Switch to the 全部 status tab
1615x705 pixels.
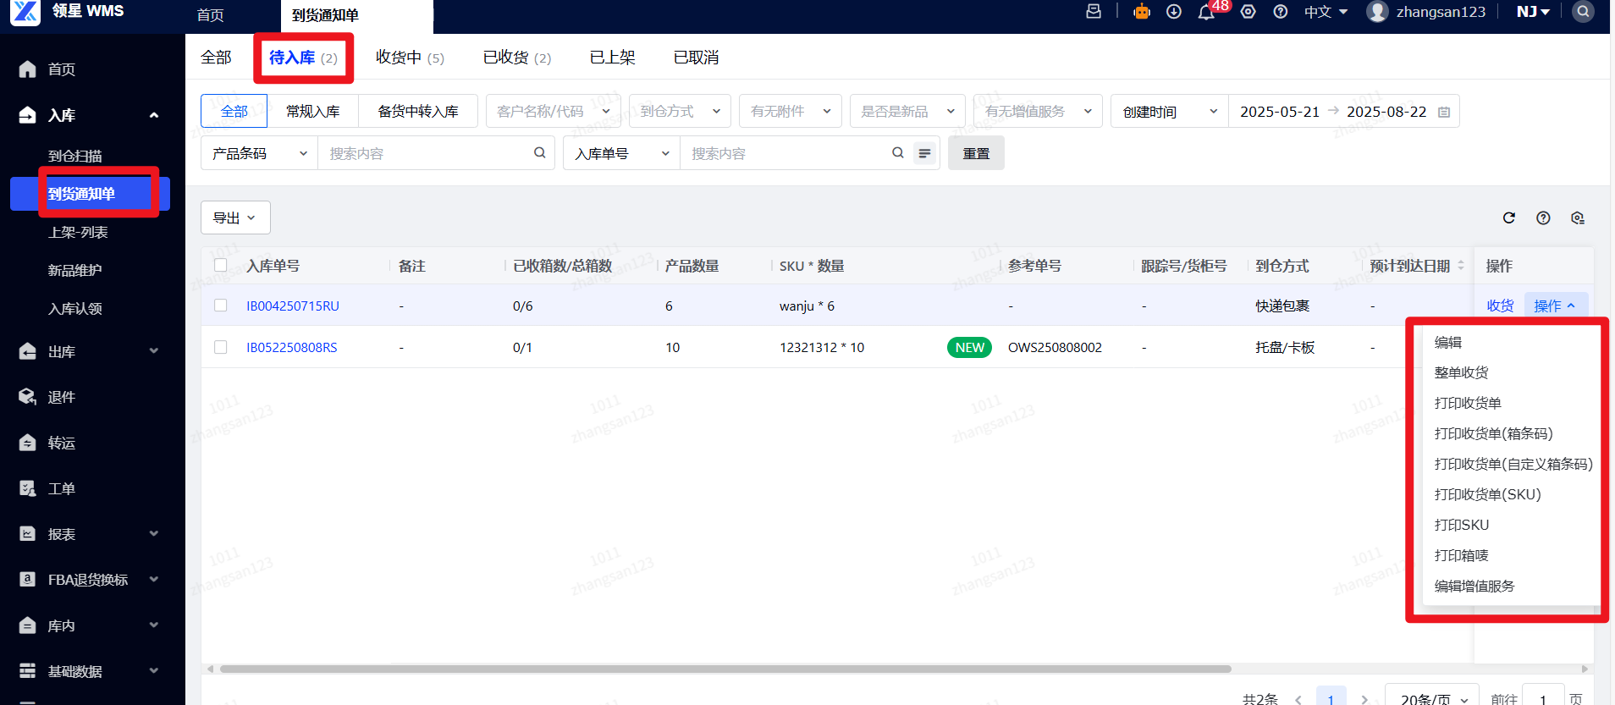tap(216, 57)
